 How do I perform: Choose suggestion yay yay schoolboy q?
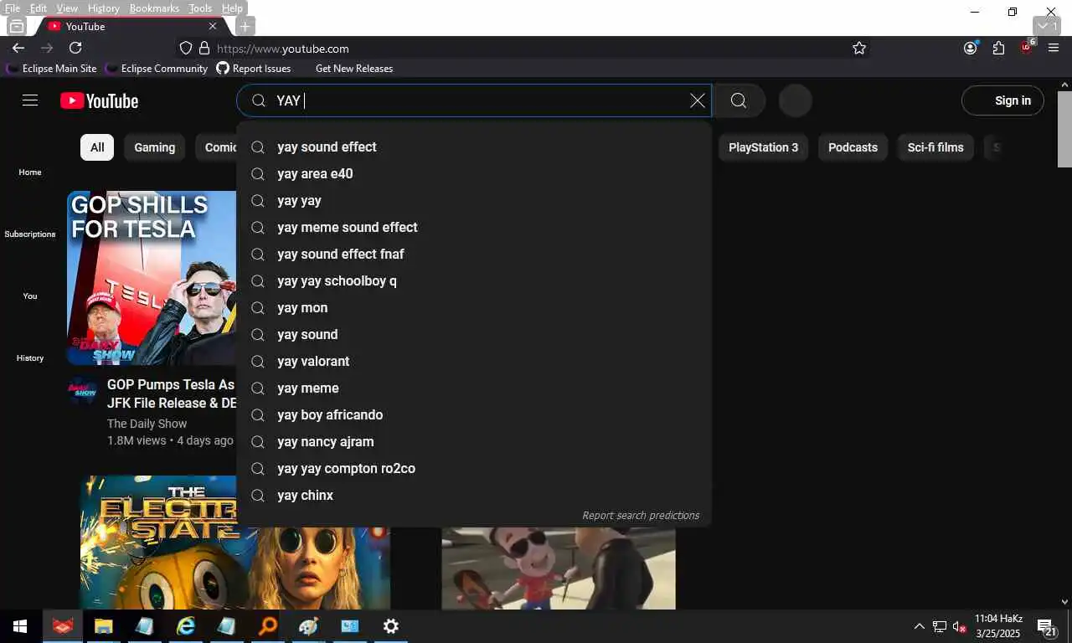pos(474,280)
